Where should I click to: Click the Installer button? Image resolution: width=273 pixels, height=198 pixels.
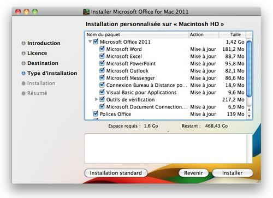click(233, 173)
